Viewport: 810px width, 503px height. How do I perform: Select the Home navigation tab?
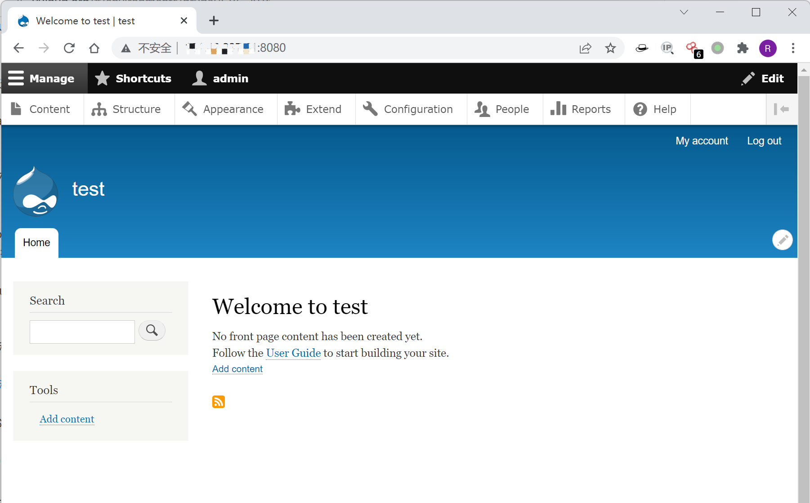36,243
